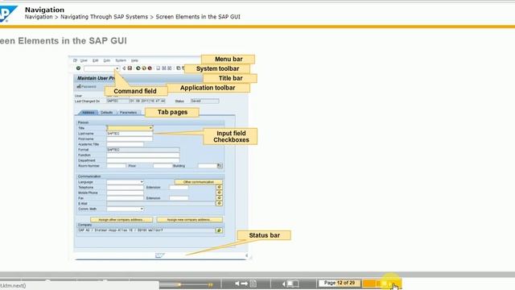Open the Comm. Meth dropdown

point(142,209)
